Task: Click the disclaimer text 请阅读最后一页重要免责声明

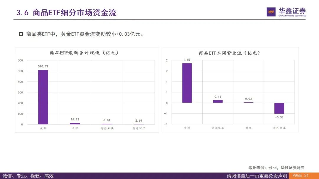Action: click(x=257, y=176)
